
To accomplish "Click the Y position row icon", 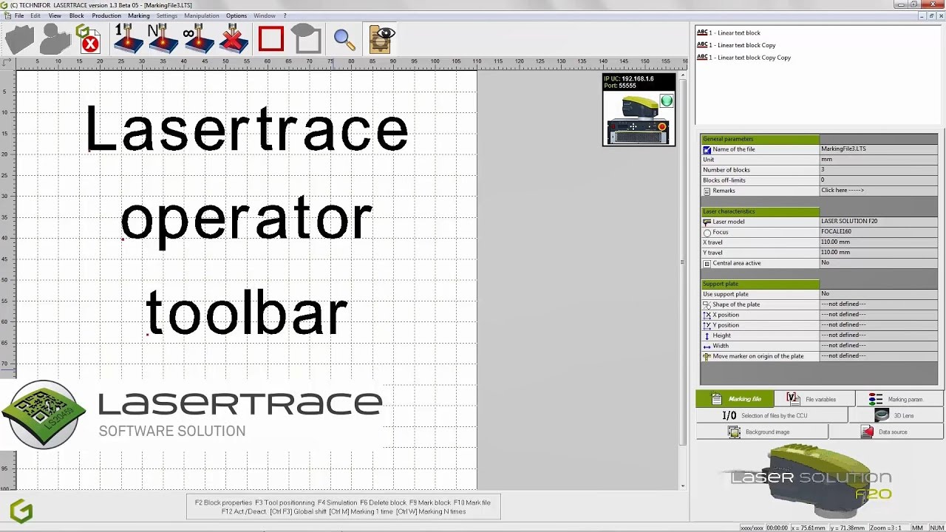I will tap(707, 325).
